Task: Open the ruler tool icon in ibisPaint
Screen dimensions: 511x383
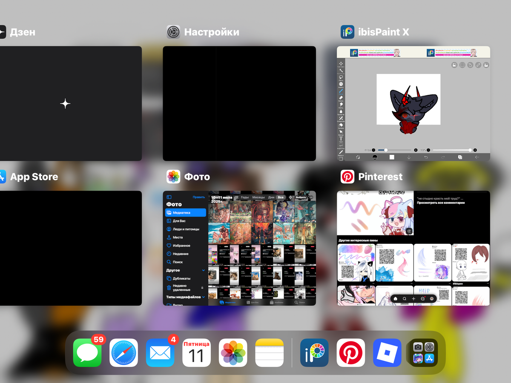Action: 478,65
